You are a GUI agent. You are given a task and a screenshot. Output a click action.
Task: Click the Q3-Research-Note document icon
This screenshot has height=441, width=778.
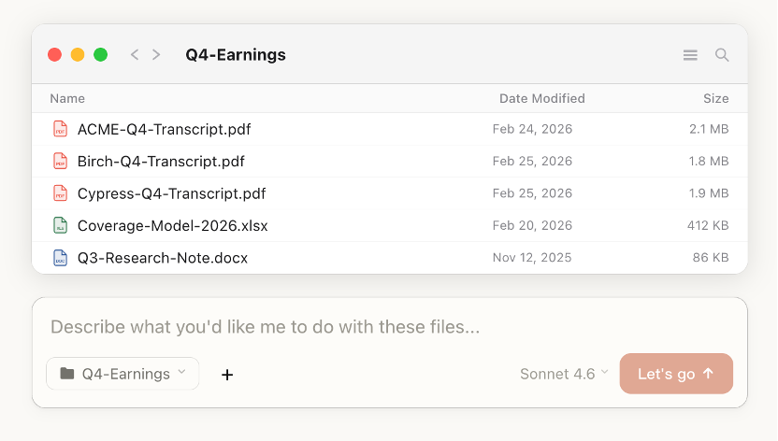[60, 258]
